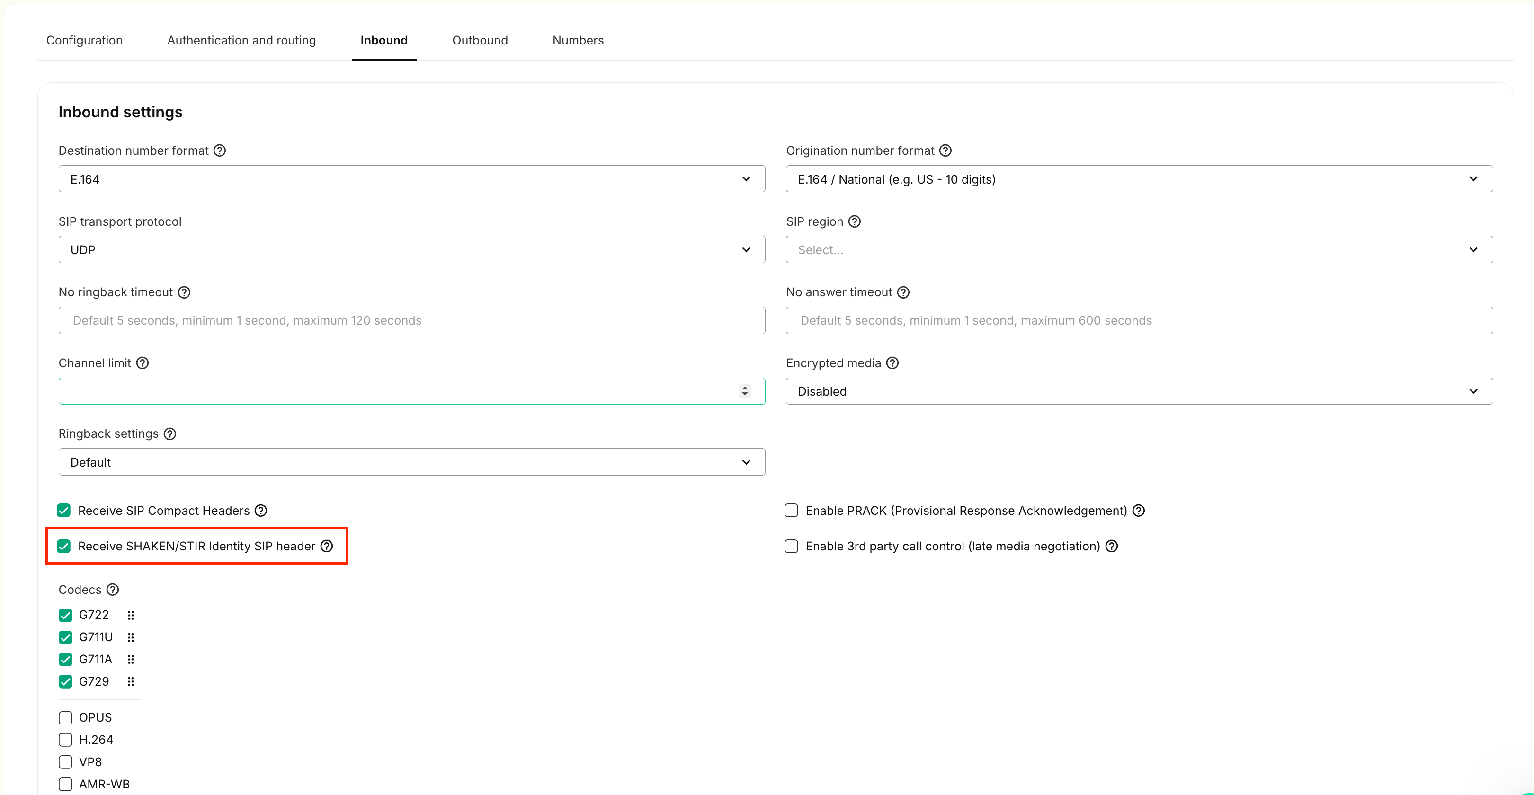This screenshot has height=795, width=1534.
Task: Click the drag handle next to G722 codec
Action: [131, 615]
